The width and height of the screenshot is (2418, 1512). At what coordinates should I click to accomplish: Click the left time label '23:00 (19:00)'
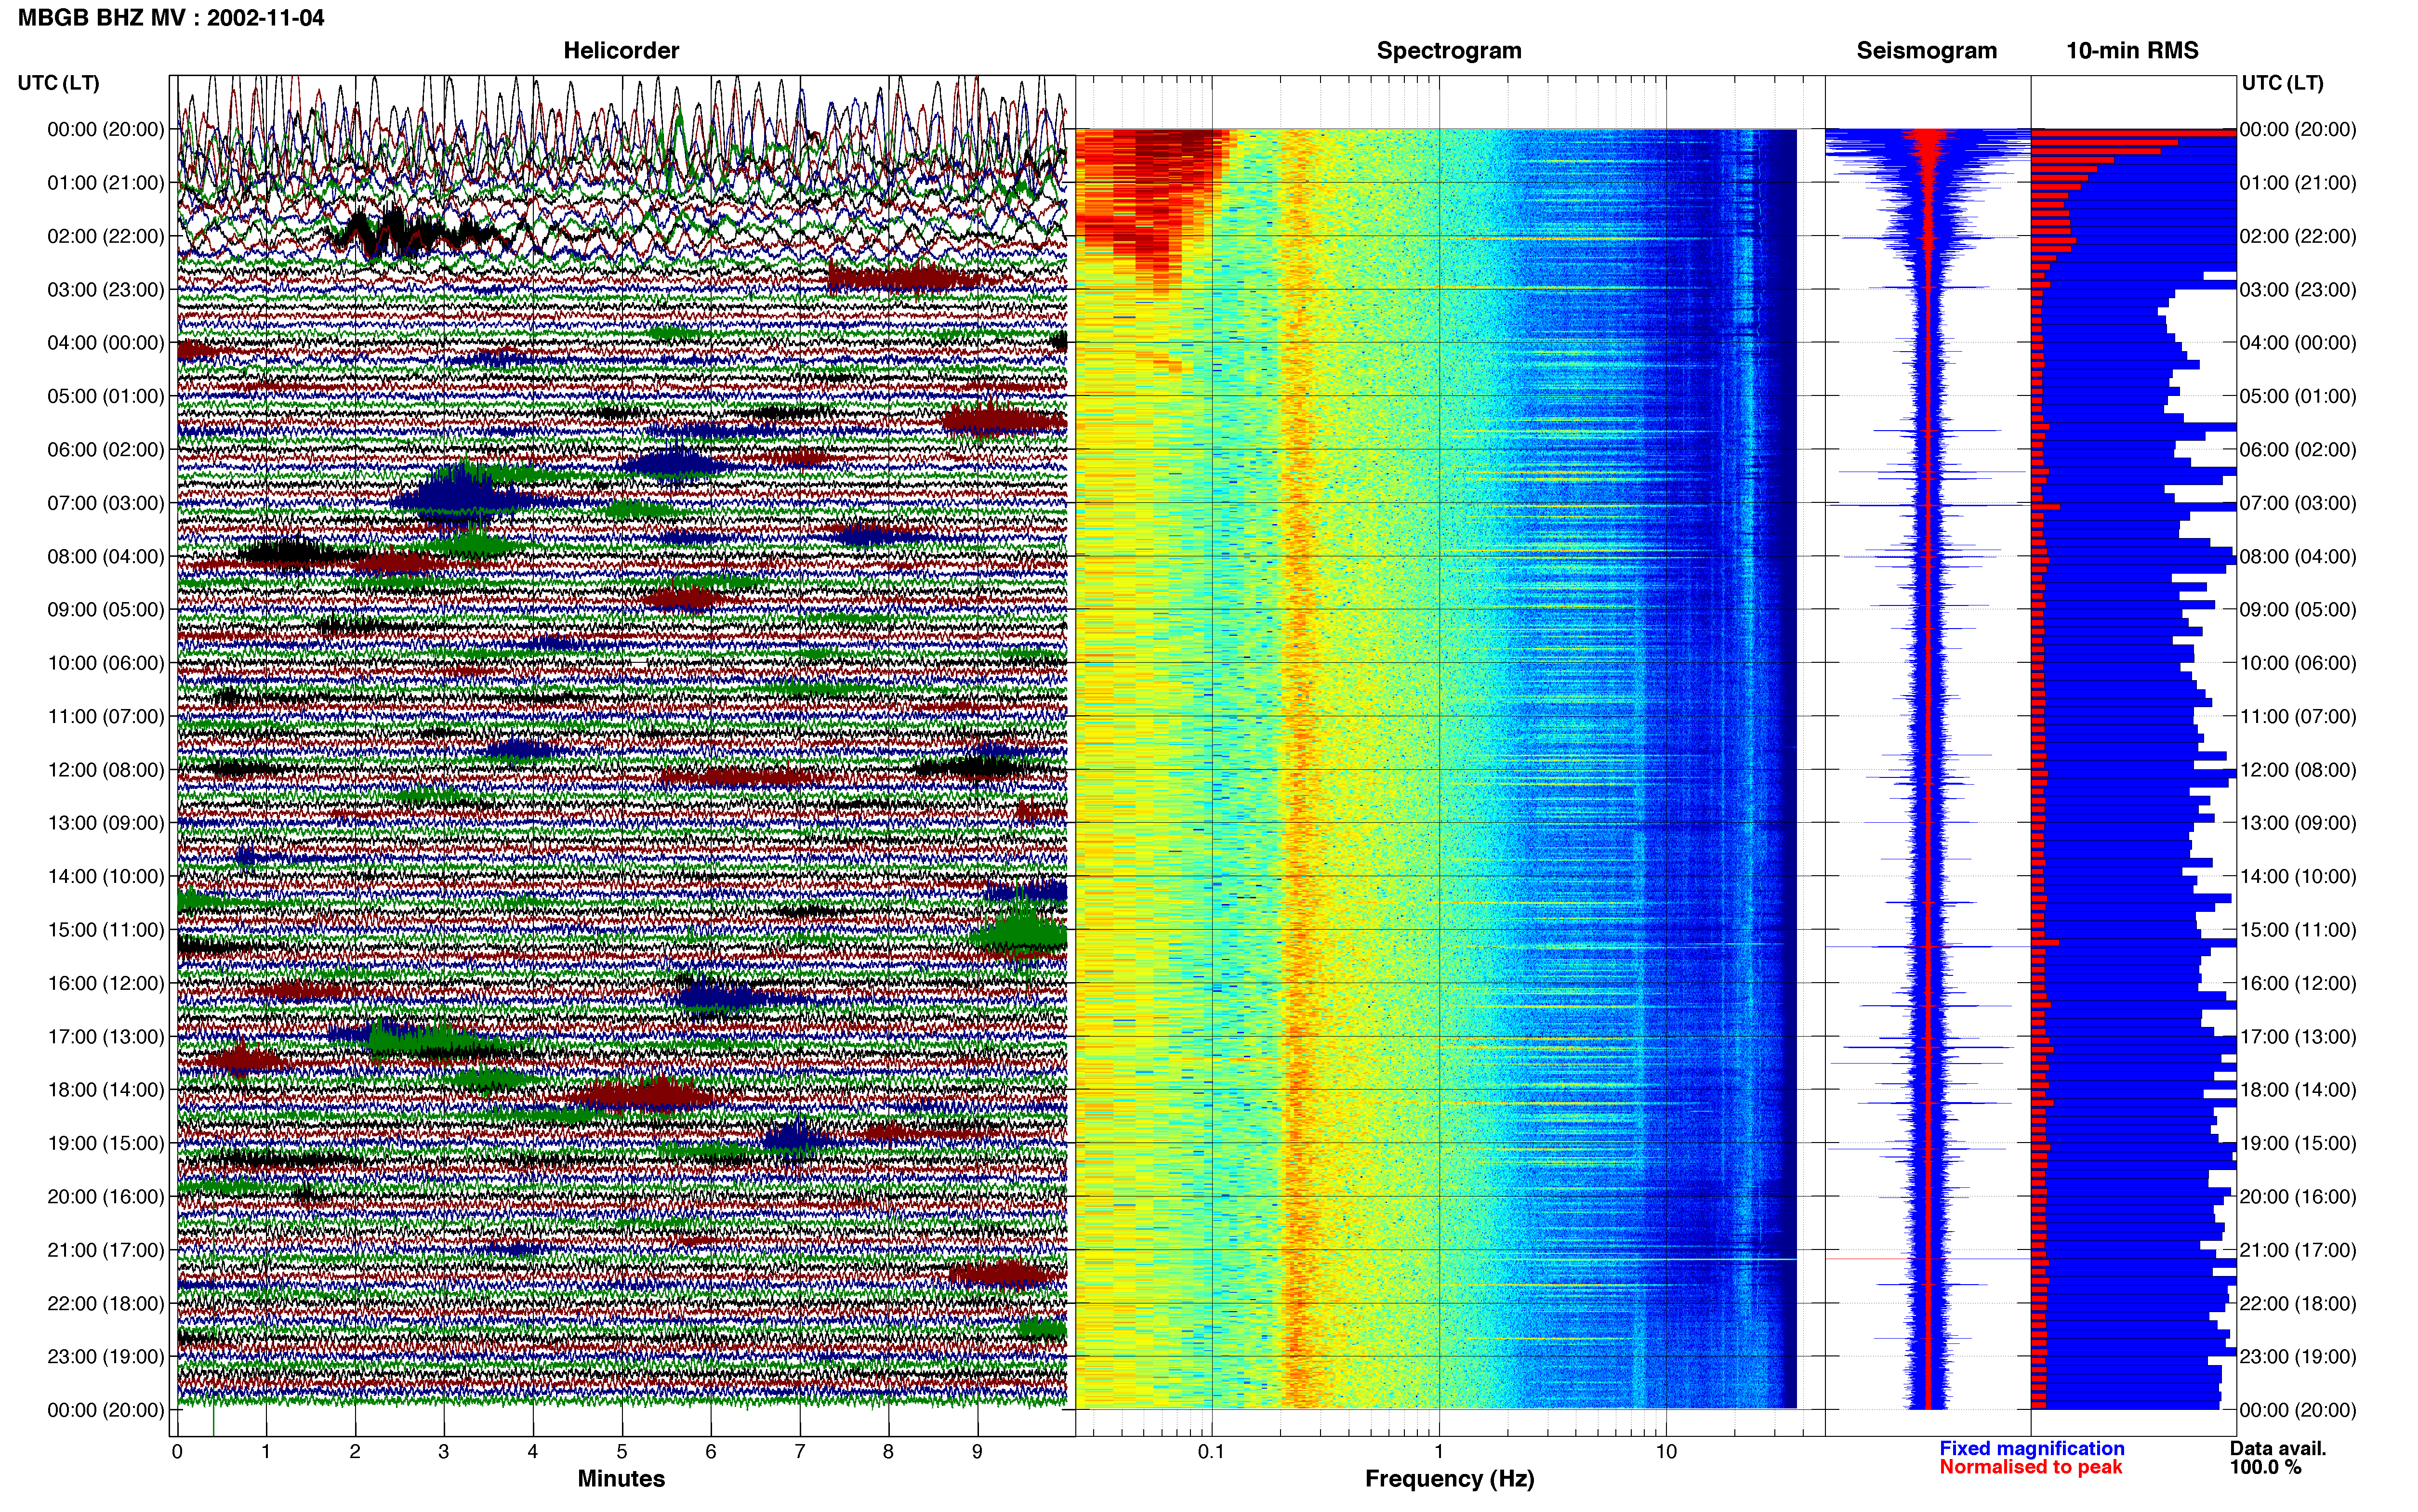point(106,1357)
